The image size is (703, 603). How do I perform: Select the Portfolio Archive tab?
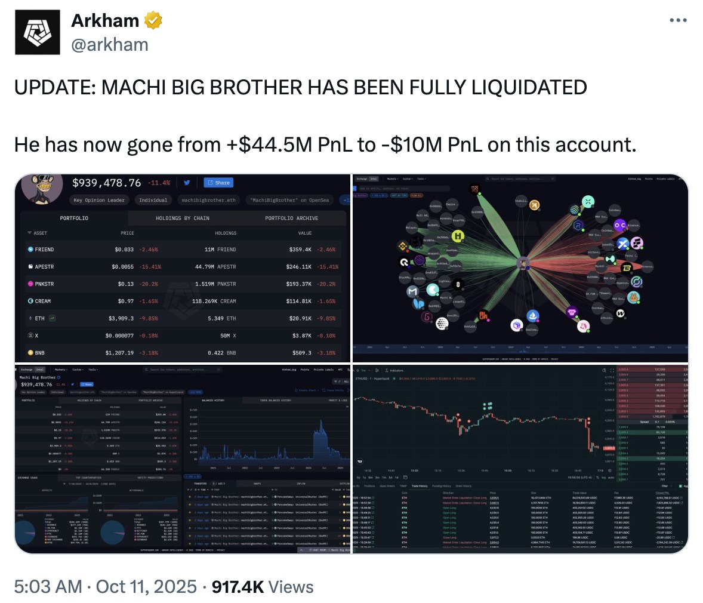pyautogui.click(x=291, y=218)
